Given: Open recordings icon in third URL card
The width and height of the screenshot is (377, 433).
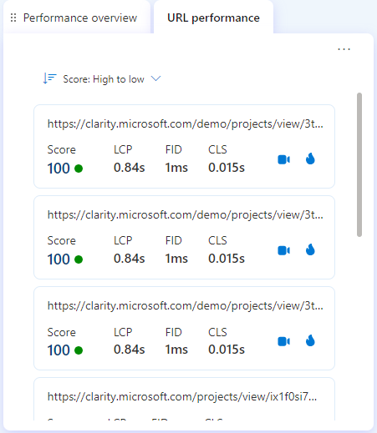Looking at the screenshot, I should point(283,341).
